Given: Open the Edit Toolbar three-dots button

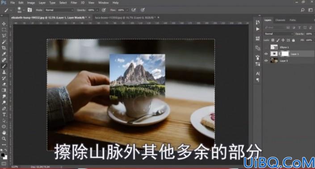Looking at the screenshot, I should [x=4, y=144].
